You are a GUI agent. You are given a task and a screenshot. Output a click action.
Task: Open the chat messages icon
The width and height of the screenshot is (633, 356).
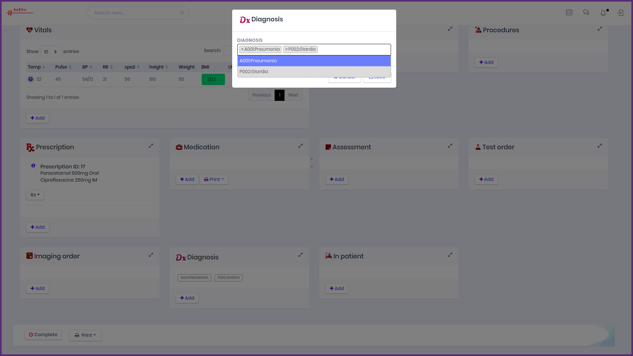pyautogui.click(x=586, y=13)
